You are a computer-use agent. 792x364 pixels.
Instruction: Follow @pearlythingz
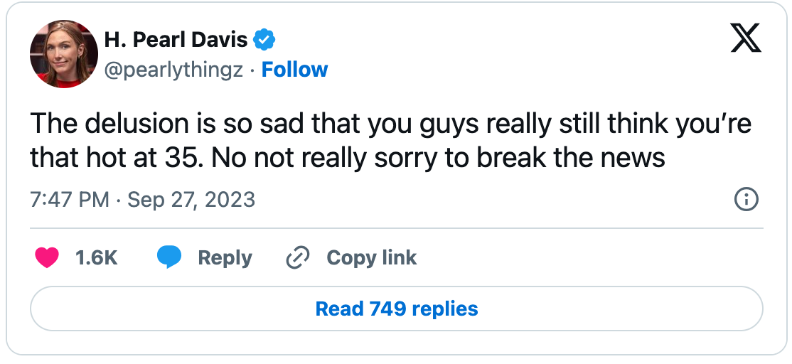tap(294, 70)
